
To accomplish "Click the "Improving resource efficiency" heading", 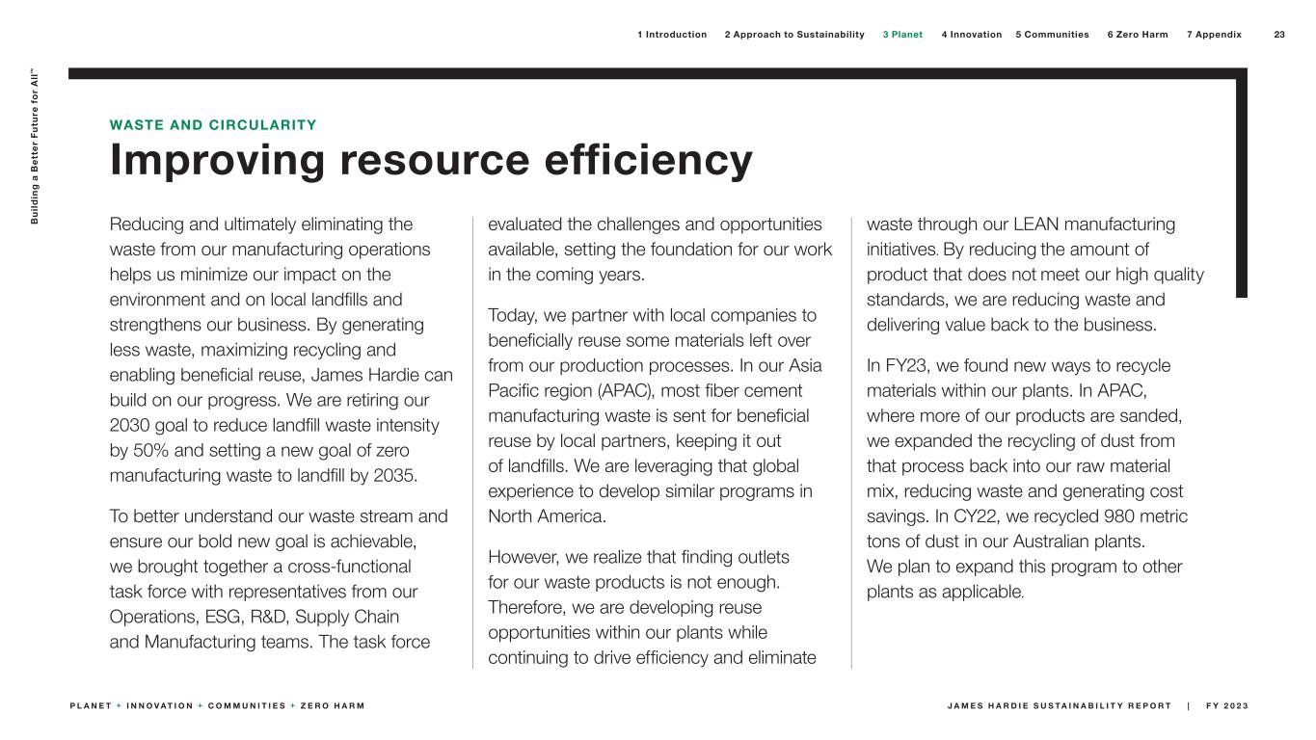I will tap(431, 160).
